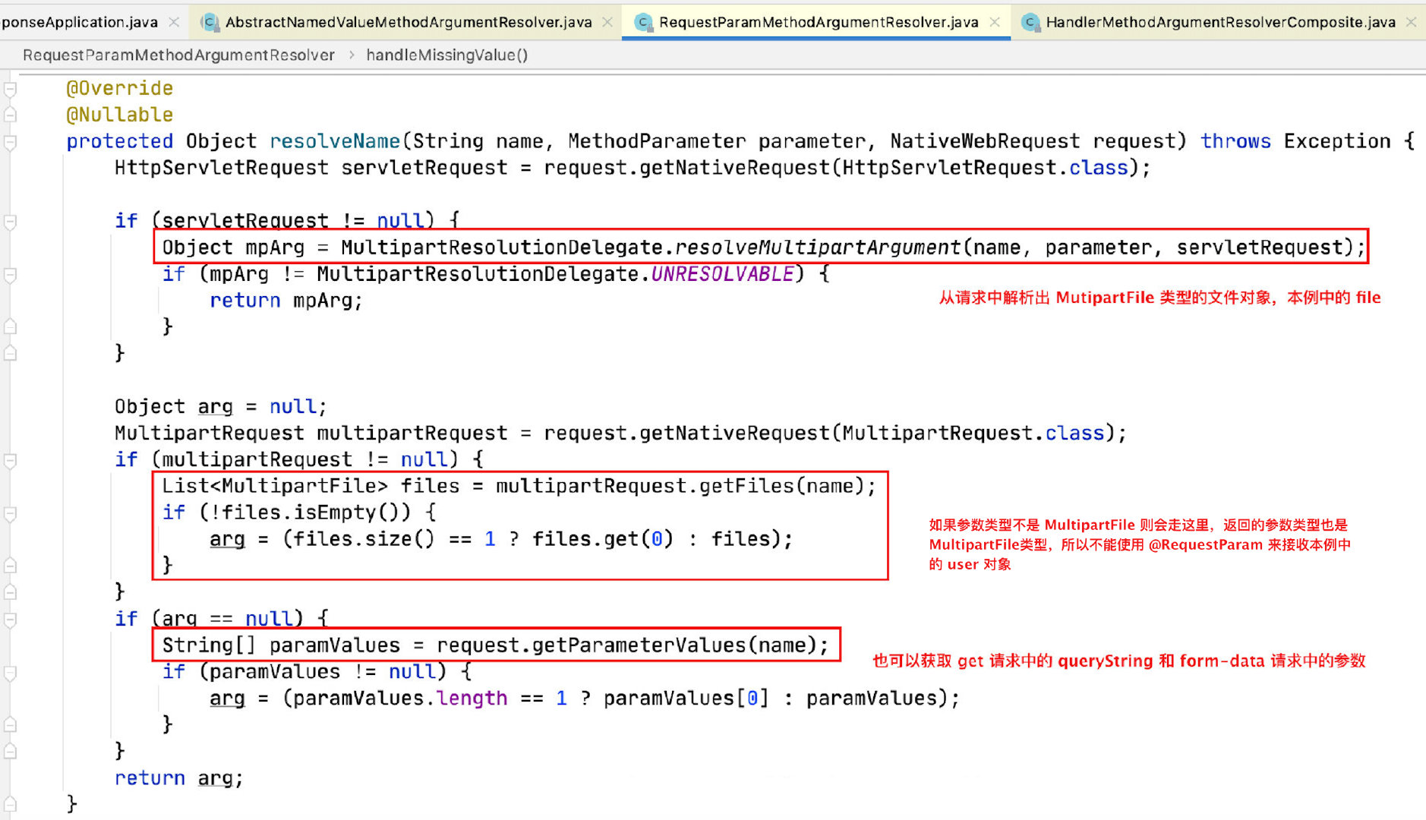This screenshot has width=1426, height=820.
Task: Click the multipartRequest.getFiles(name) call
Action: pos(680,486)
